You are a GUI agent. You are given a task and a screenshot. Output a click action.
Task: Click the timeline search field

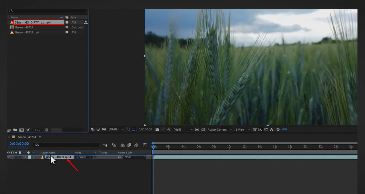point(66,145)
